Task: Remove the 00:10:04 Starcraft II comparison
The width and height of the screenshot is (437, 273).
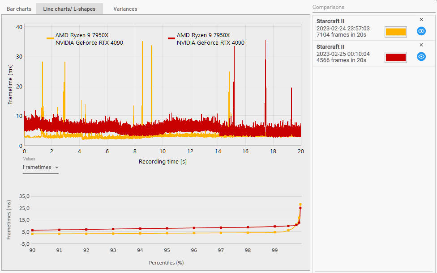Action: 421,45
